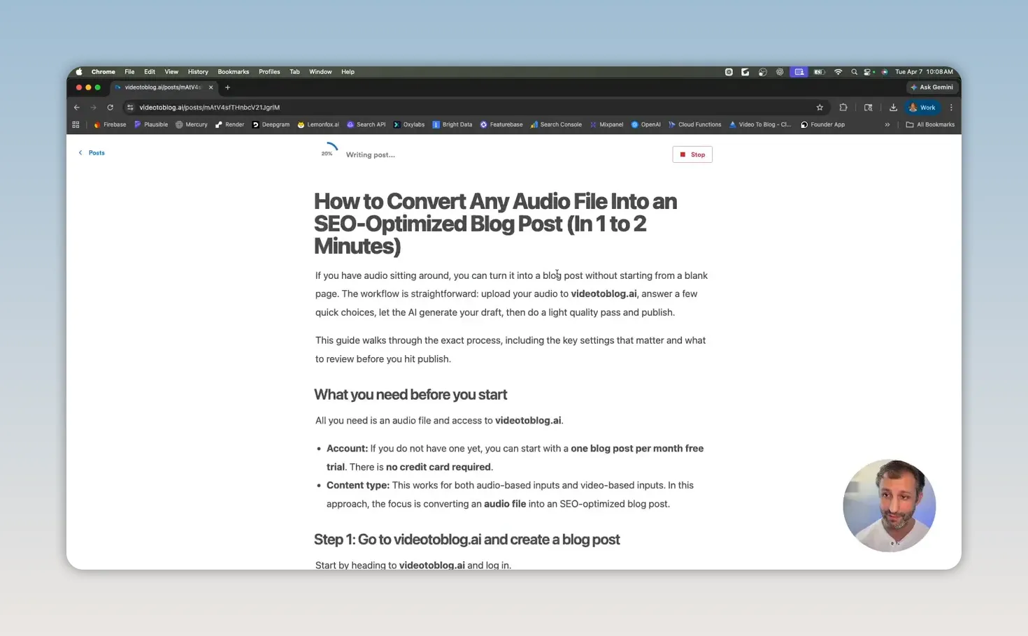This screenshot has width=1028, height=636.
Task: Open the Search Console bookmark
Action: 556,124
